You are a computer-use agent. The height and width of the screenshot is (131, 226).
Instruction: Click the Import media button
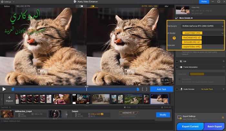click(x=9, y=99)
